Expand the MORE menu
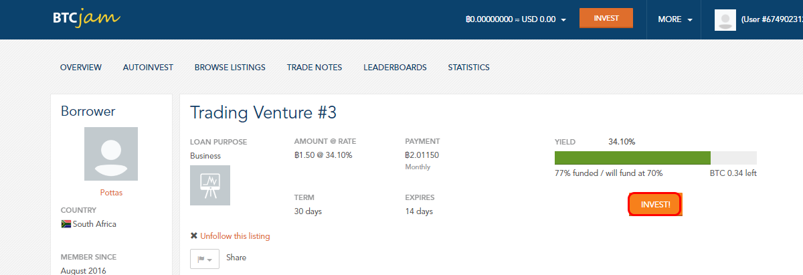 (x=675, y=19)
